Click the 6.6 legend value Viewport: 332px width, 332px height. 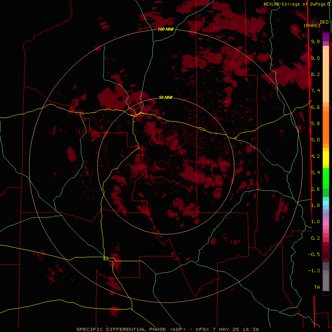pyautogui.click(x=315, y=107)
